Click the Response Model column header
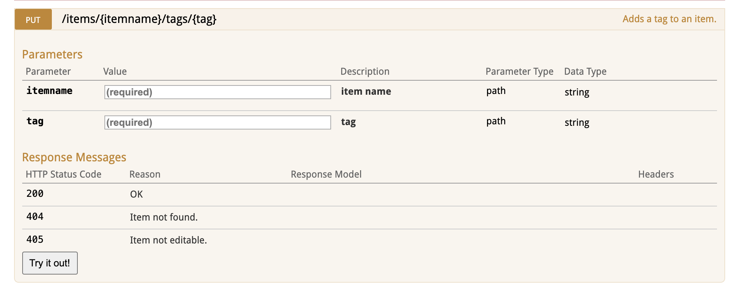Viewport: 737px width, 296px height. pyautogui.click(x=326, y=174)
